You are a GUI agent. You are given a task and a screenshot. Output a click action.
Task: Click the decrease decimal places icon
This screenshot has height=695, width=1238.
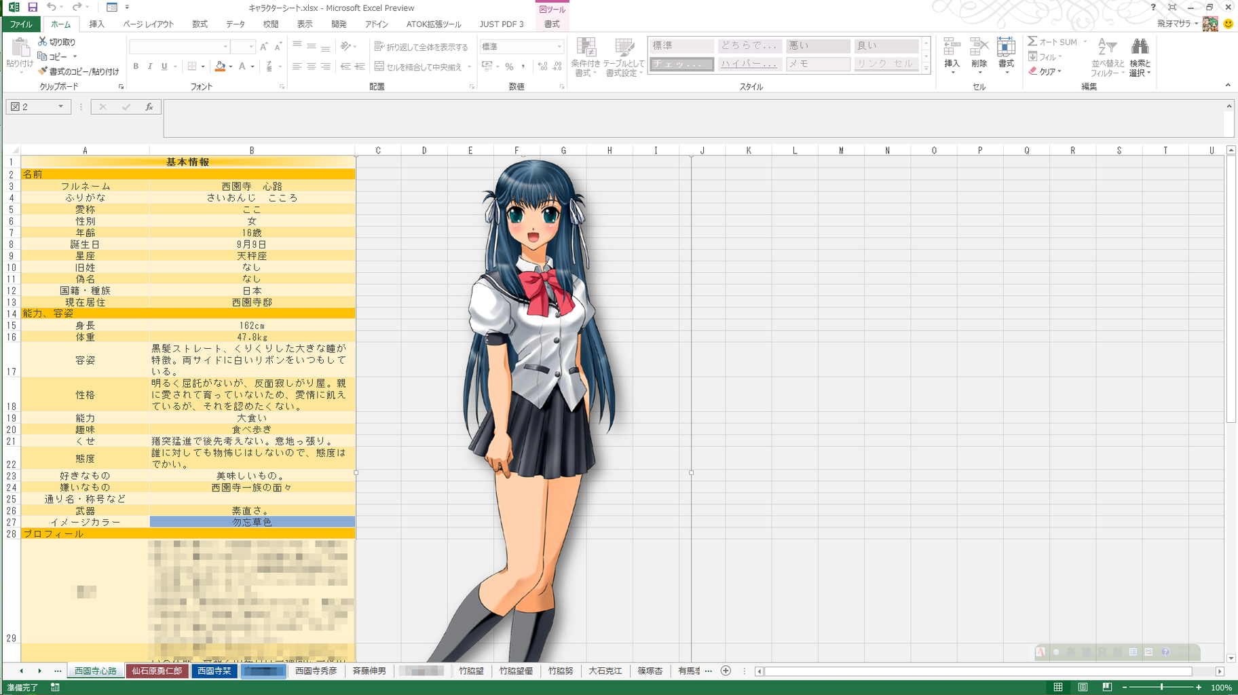pyautogui.click(x=557, y=67)
